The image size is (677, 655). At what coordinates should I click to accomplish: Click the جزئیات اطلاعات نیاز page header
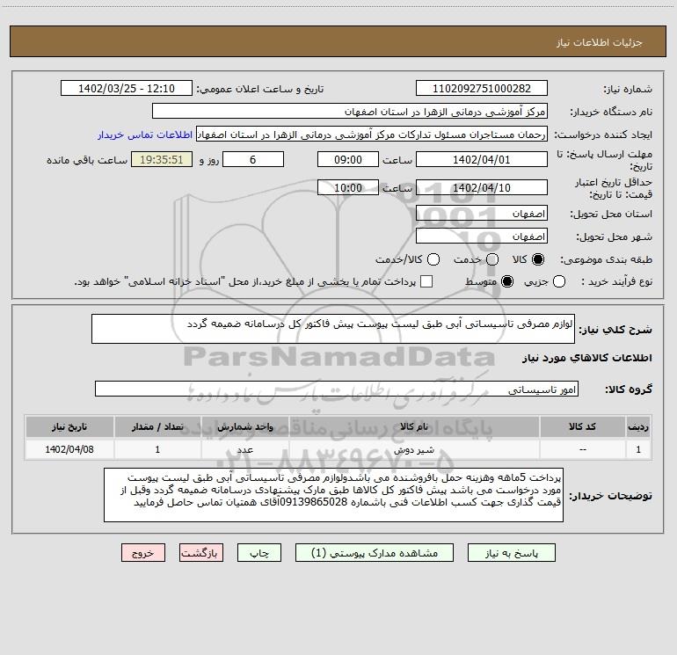pyautogui.click(x=600, y=42)
